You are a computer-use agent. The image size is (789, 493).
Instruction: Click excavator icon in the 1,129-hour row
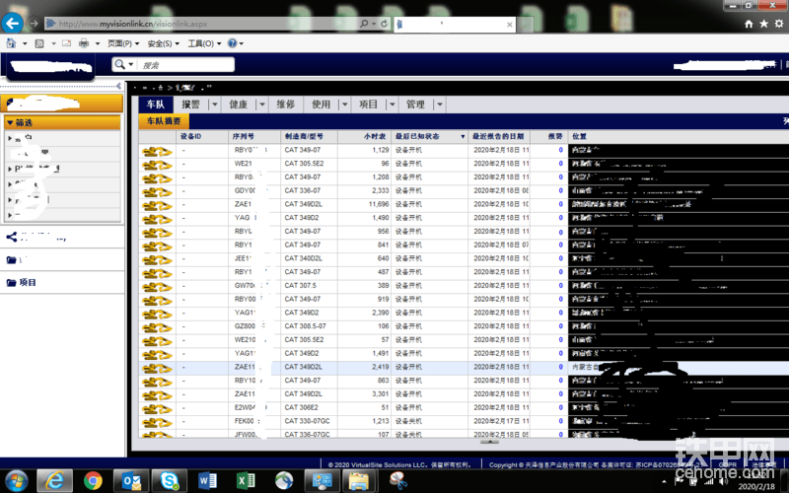(x=157, y=151)
